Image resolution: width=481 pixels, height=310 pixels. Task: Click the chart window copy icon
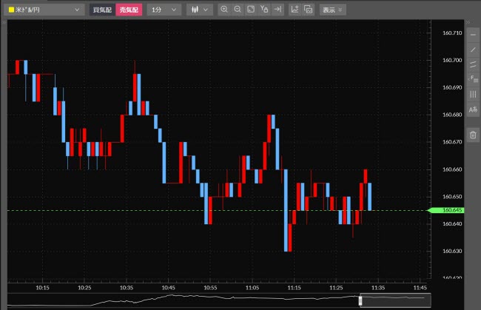pyautogui.click(x=309, y=10)
